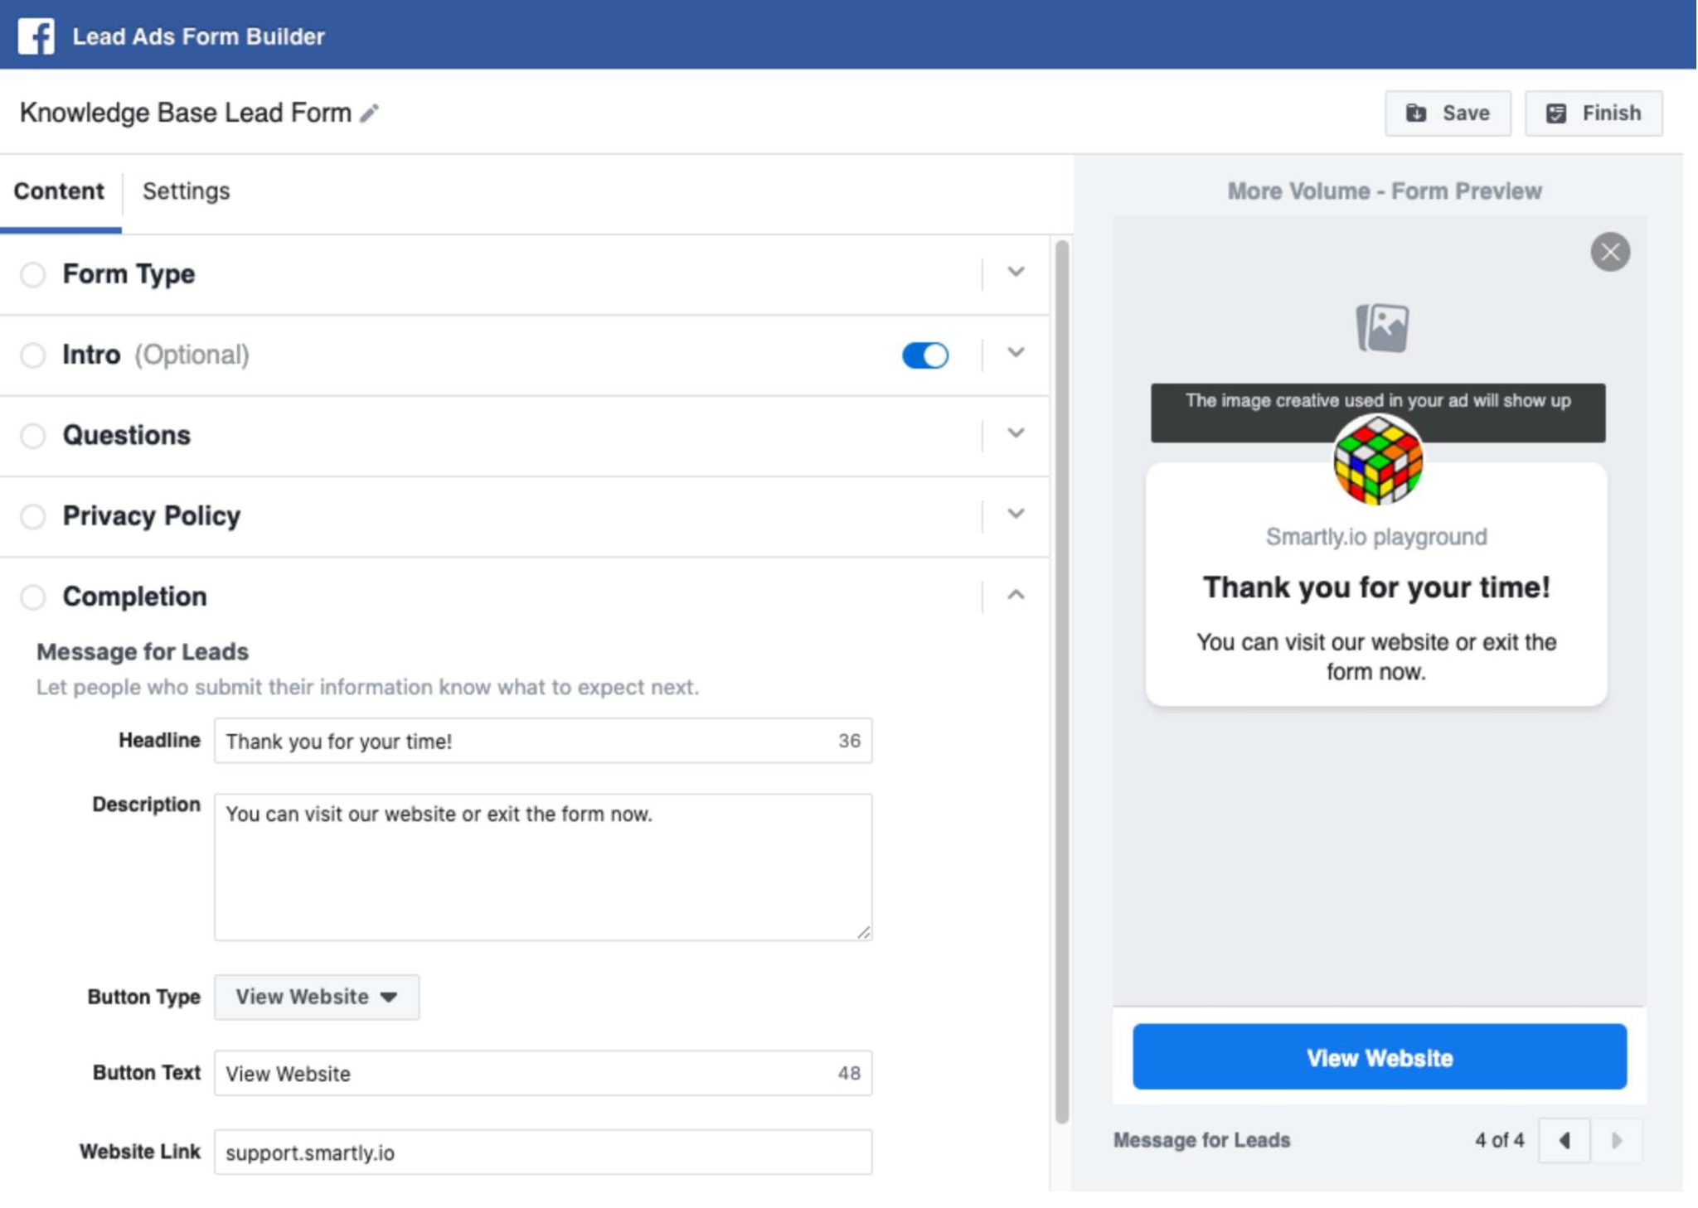
Task: Switch to the Content tab
Action: (x=58, y=191)
